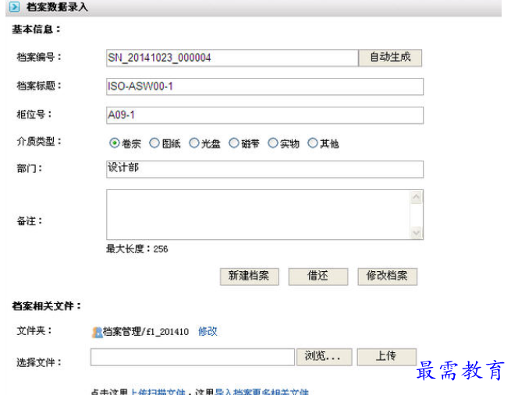Select the 卷宗 media type radio button
Viewport: 511px width, 395px height.
[x=115, y=143]
